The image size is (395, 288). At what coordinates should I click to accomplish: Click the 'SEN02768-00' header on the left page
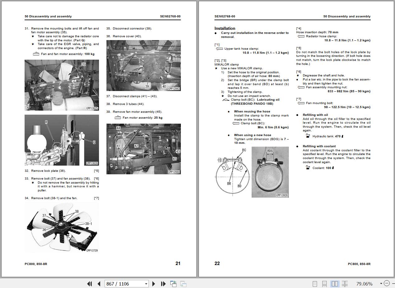tap(170, 16)
